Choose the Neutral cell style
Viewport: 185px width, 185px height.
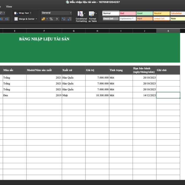pyautogui.click(x=161, y=13)
